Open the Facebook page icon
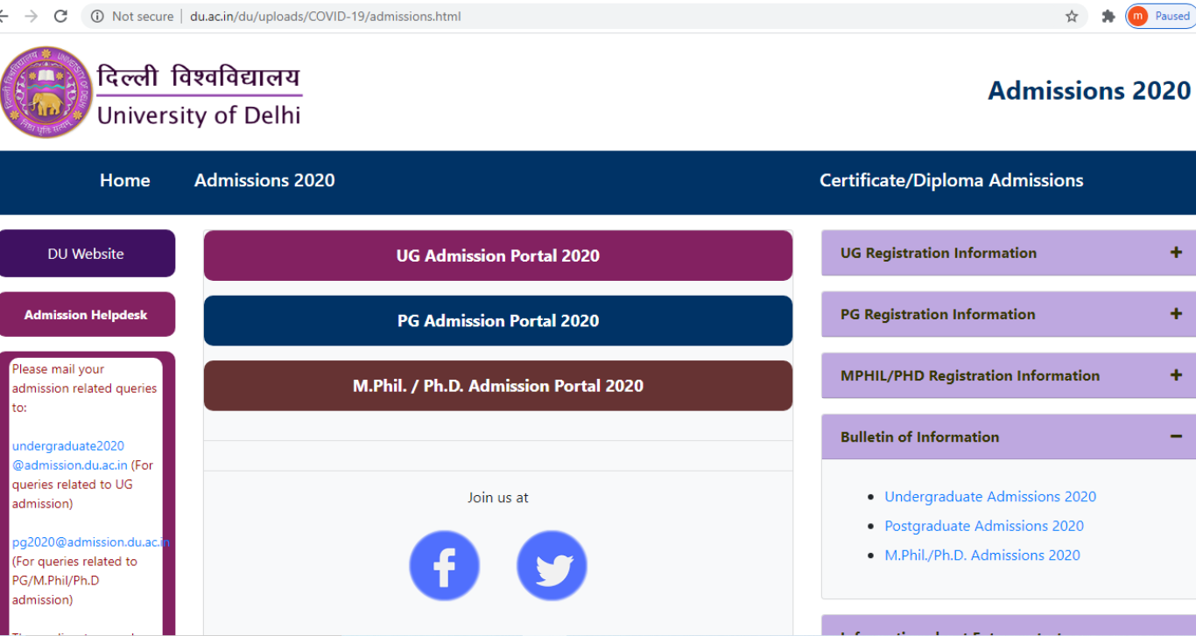This screenshot has height=636, width=1196. click(444, 565)
